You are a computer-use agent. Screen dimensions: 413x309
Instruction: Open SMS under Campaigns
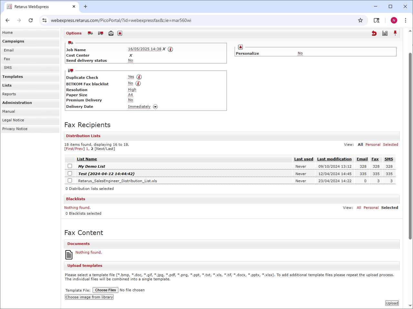click(30, 68)
